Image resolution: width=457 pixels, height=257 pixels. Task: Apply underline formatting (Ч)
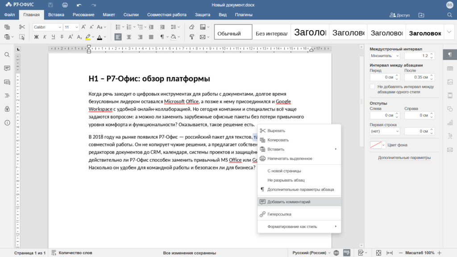53,37
